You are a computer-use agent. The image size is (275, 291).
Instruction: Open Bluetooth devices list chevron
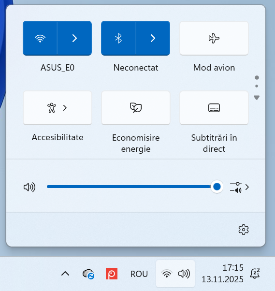[153, 38]
